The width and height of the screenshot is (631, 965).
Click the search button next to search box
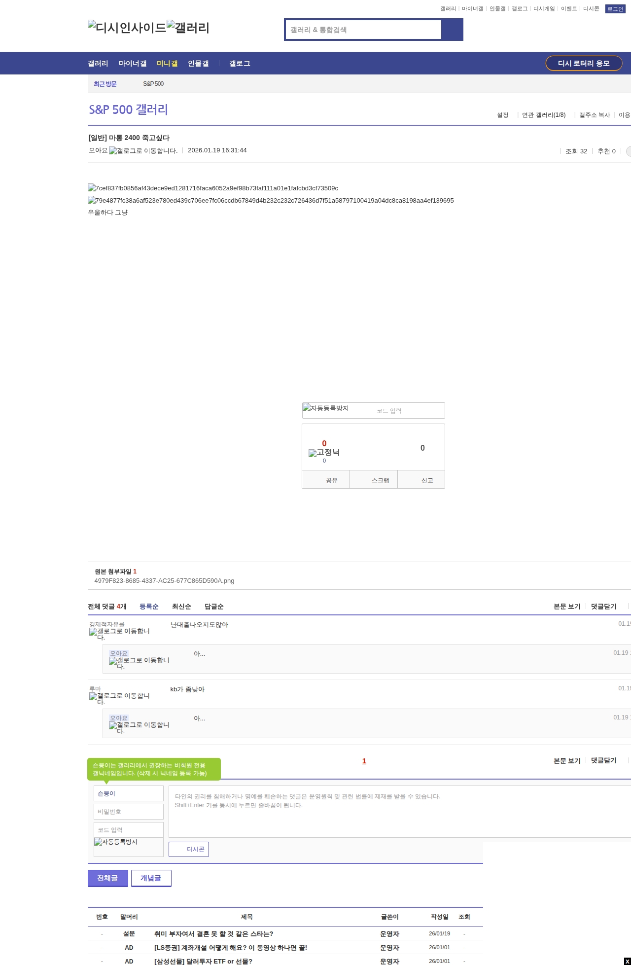tap(452, 30)
